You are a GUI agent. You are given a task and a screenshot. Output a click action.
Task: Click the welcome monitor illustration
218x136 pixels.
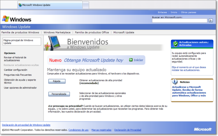tap(52, 43)
